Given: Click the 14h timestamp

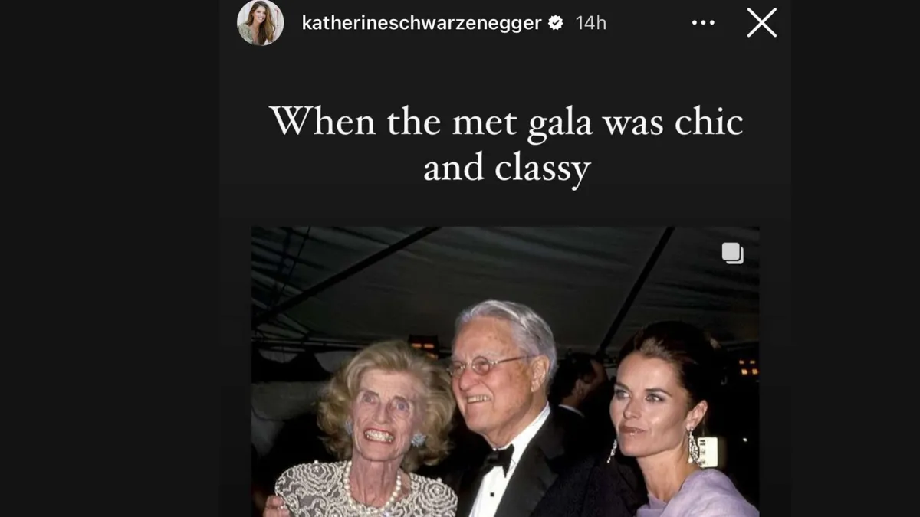Looking at the screenshot, I should click(591, 23).
